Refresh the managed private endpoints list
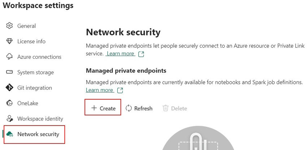 (x=139, y=108)
